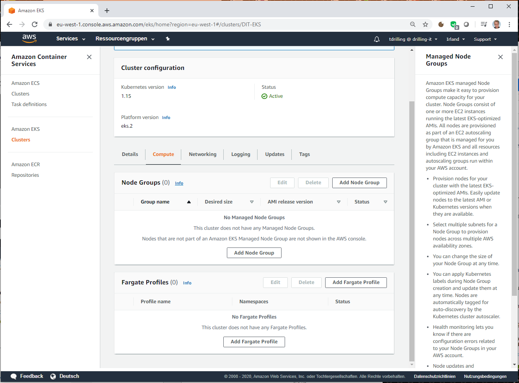This screenshot has width=519, height=383.
Task: Click the green shield extension icon
Action: pyautogui.click(x=454, y=25)
